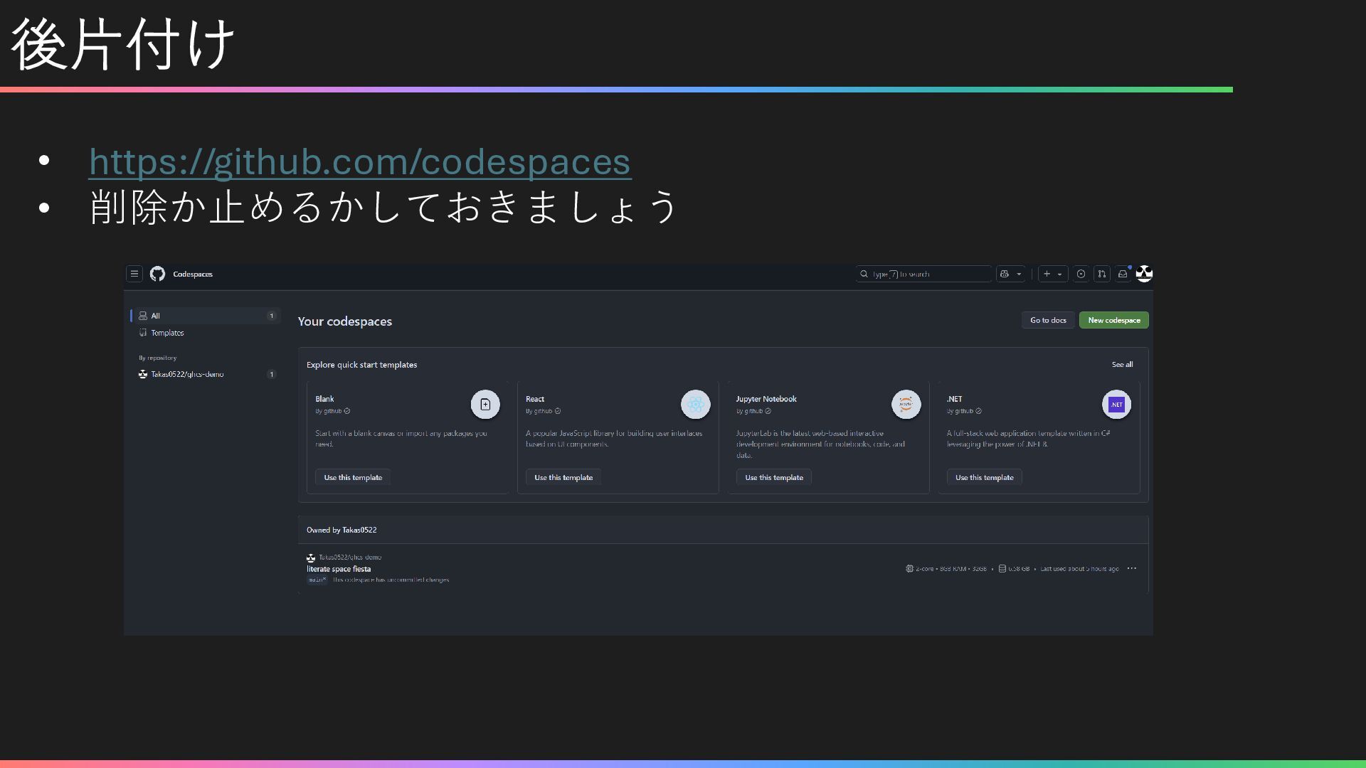Open the literate space fiesta codespace
1366x768 pixels.
339,569
